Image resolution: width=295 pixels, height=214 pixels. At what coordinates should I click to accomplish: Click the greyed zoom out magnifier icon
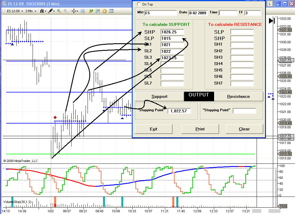click(x=66, y=11)
